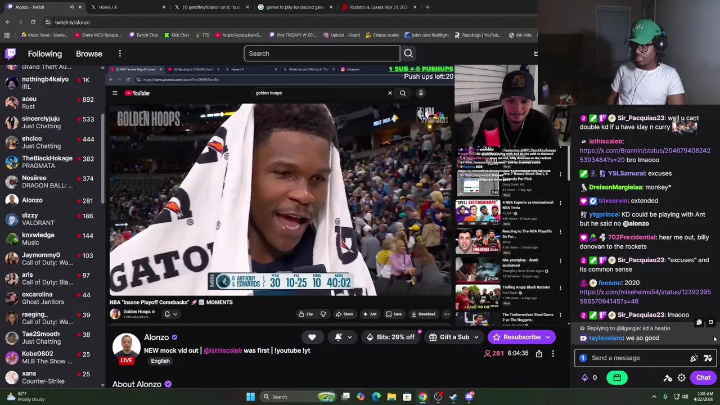Switch to the getoffmyfutason on X tab
Image resolution: width=720 pixels, height=405 pixels.
click(211, 7)
